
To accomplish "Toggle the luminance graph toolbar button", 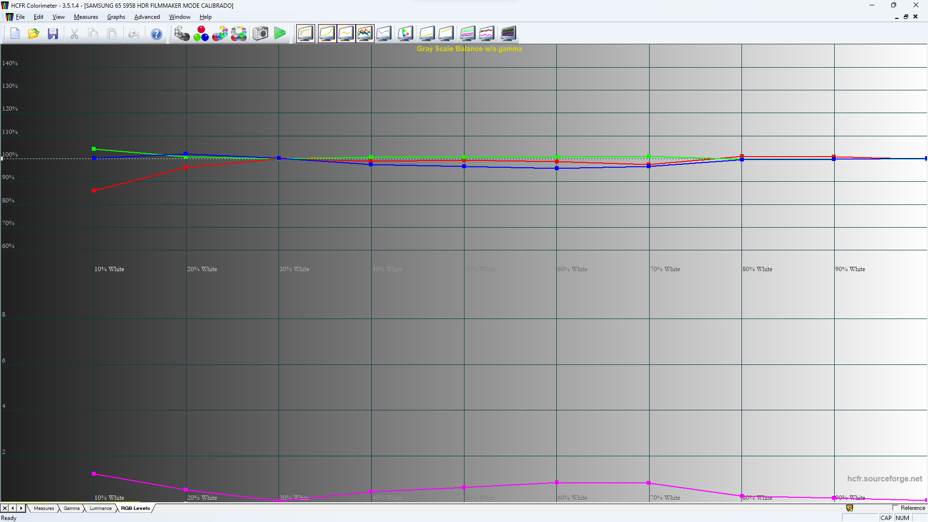I will pyautogui.click(x=327, y=33).
